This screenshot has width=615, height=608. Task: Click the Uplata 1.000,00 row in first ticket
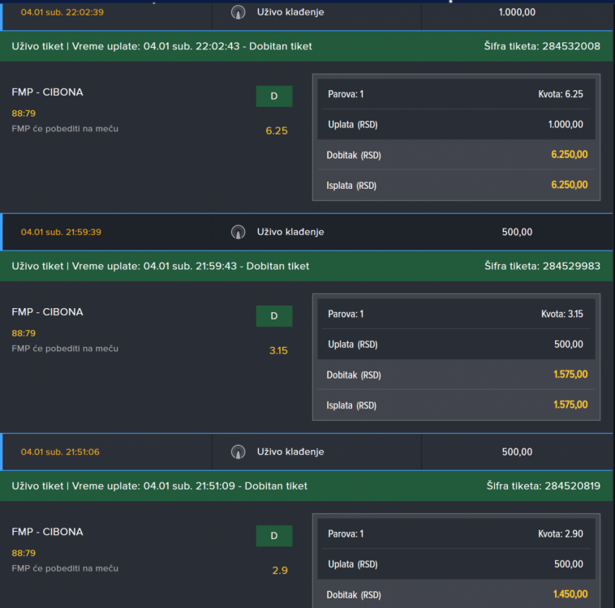pyautogui.click(x=456, y=124)
